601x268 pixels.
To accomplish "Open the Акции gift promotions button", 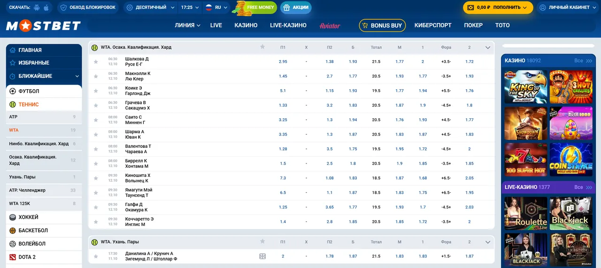I will (x=295, y=8).
